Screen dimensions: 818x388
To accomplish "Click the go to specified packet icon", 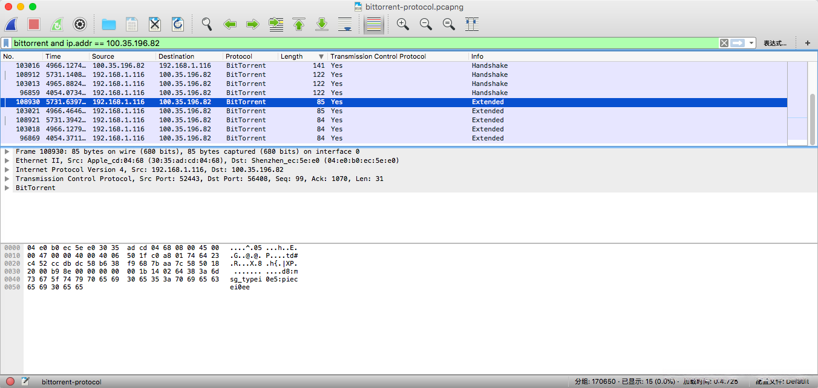I will click(276, 25).
